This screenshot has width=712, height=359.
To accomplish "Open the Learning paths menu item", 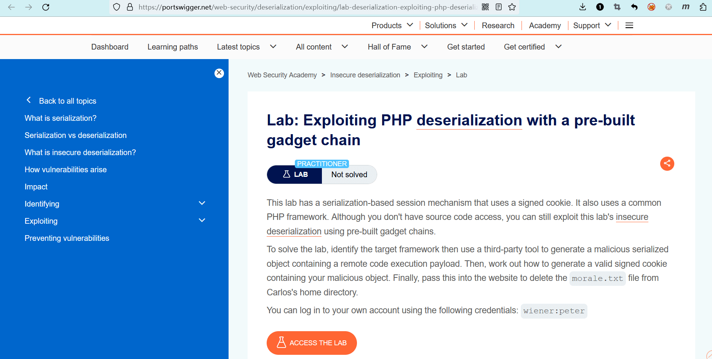I will click(173, 47).
